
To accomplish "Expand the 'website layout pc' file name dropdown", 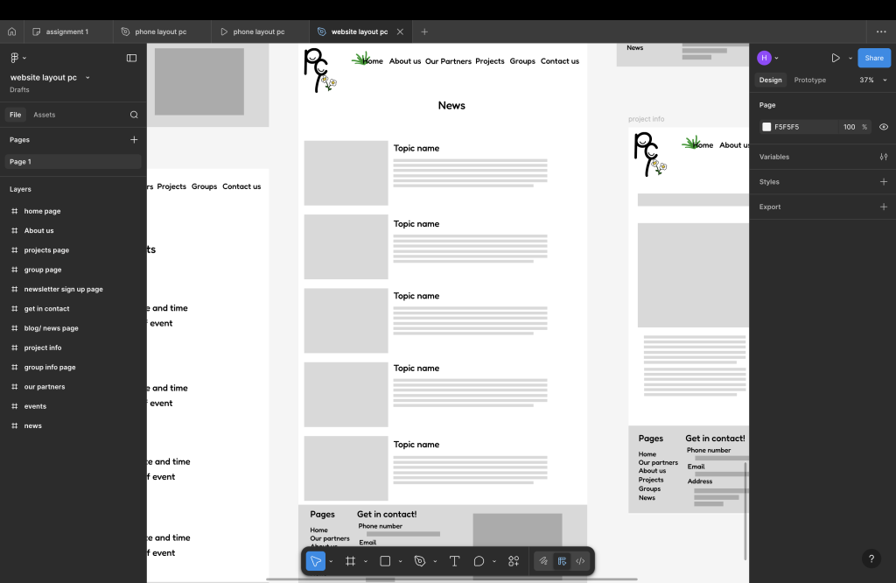I will click(x=87, y=78).
